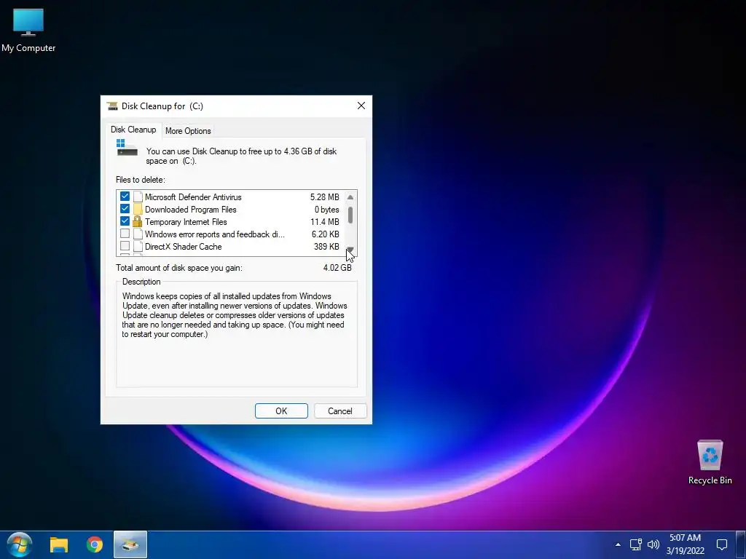The image size is (746, 559).
Task: Open the notification center icon
Action: (x=722, y=544)
